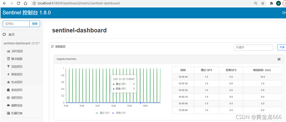
Task: Click the 通过 QPS column header
Action: 206,70
